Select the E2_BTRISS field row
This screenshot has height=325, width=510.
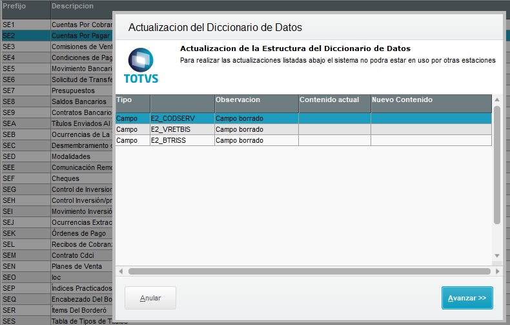coord(303,140)
